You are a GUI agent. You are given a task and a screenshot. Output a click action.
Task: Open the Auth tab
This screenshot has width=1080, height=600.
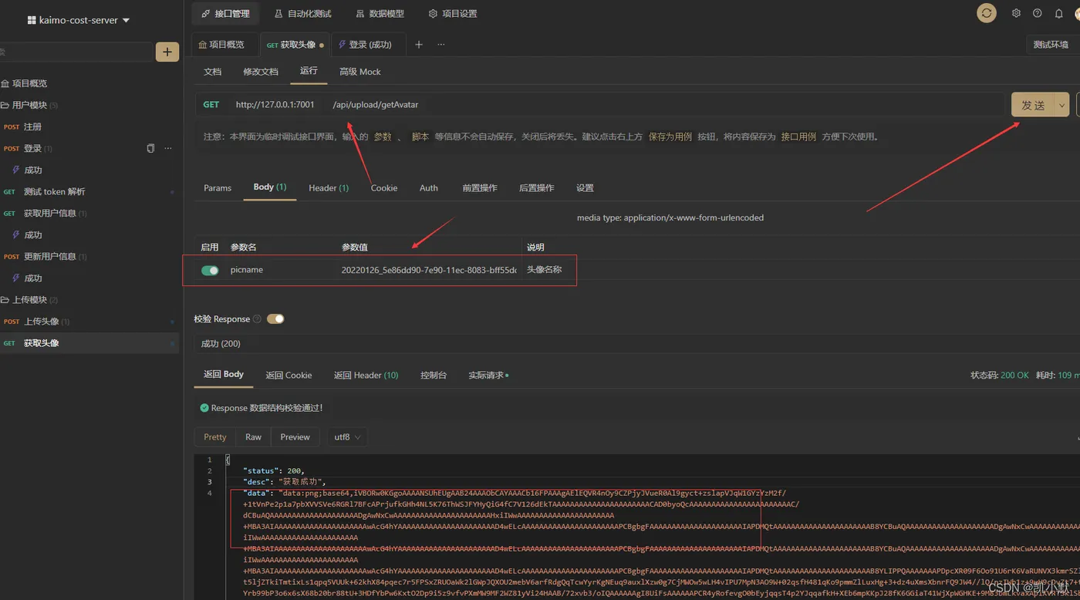pos(429,188)
